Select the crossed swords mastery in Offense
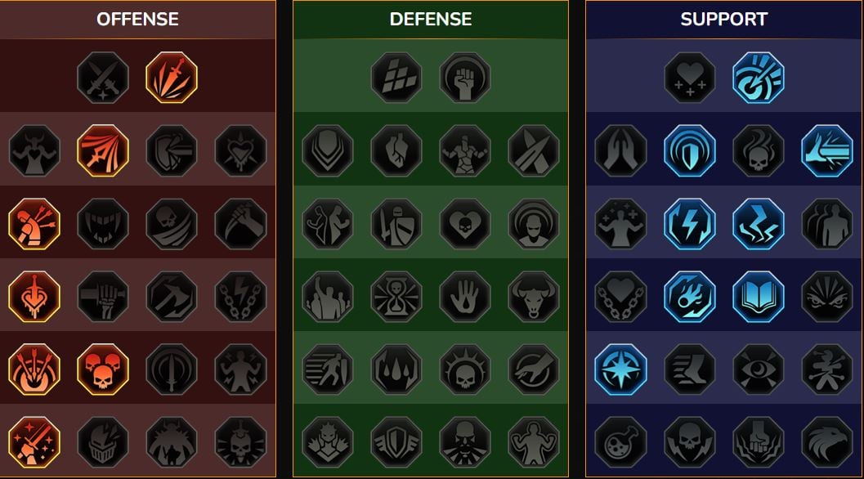The image size is (864, 479). click(103, 78)
